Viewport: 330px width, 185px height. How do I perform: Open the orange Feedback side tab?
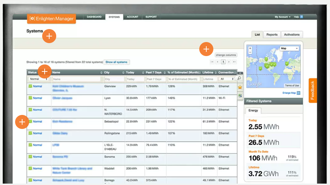[312, 90]
